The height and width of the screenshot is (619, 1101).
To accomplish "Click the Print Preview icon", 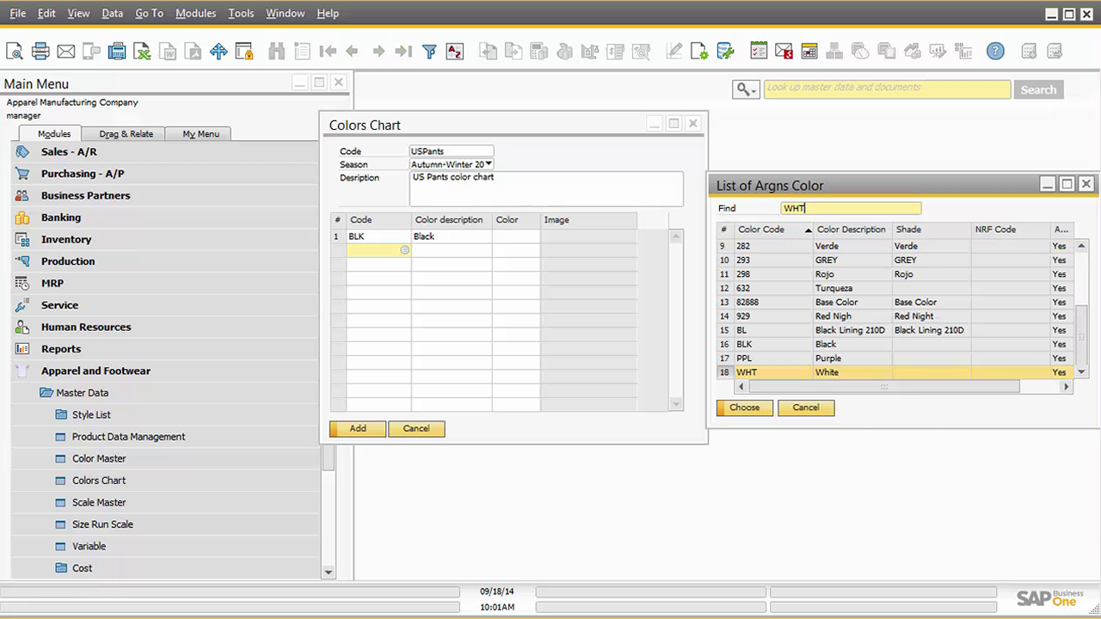I will click(x=15, y=52).
